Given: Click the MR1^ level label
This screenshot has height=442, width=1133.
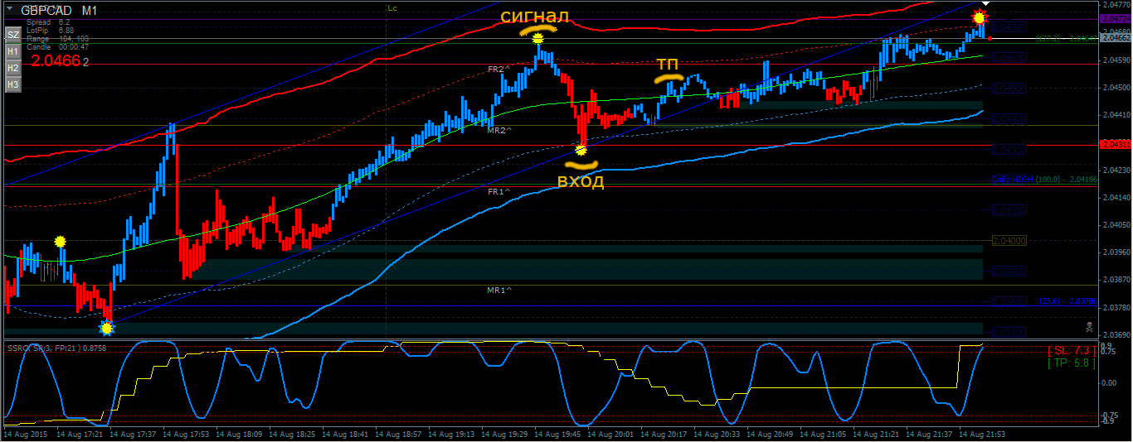Looking at the screenshot, I should click(498, 290).
